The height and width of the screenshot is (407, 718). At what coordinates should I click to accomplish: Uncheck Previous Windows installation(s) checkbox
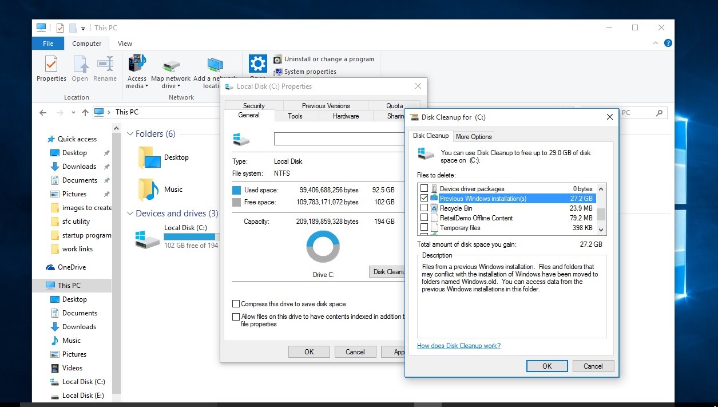pyautogui.click(x=424, y=198)
